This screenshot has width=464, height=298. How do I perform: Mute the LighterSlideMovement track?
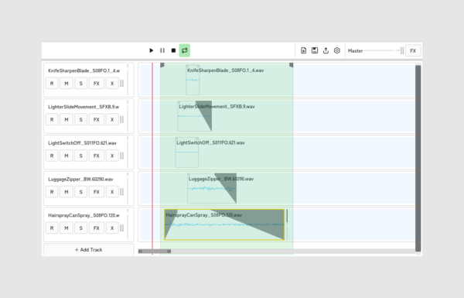pyautogui.click(x=67, y=119)
